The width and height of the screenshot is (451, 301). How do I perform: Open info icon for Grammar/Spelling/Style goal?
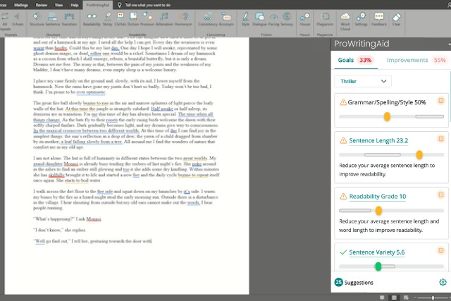441,101
